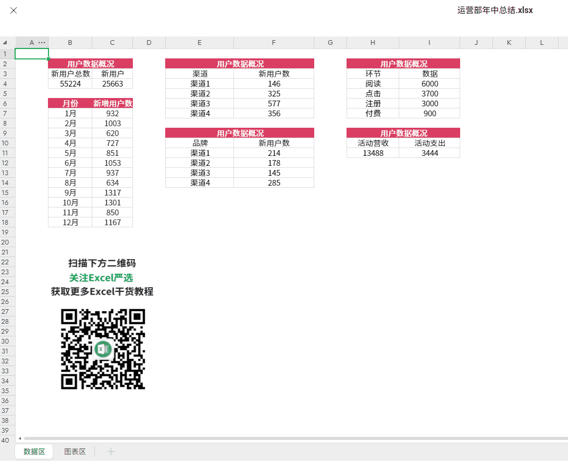Screen dimensions: 568x464
Task: Select the 数据区 sheet tab
Action: click(x=34, y=451)
